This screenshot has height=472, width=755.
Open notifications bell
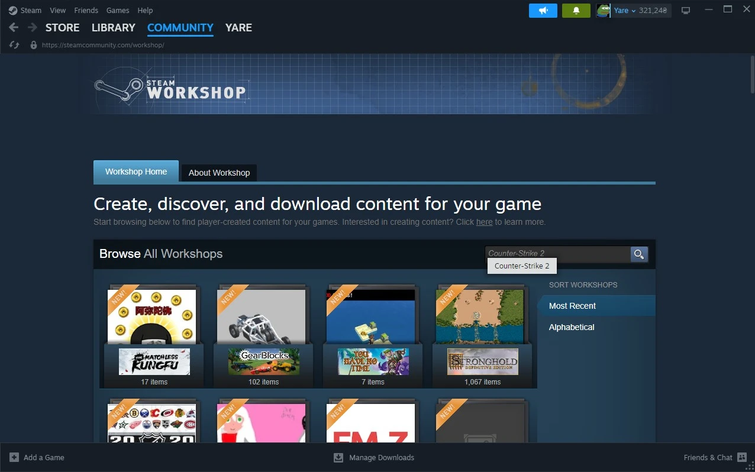pos(576,11)
